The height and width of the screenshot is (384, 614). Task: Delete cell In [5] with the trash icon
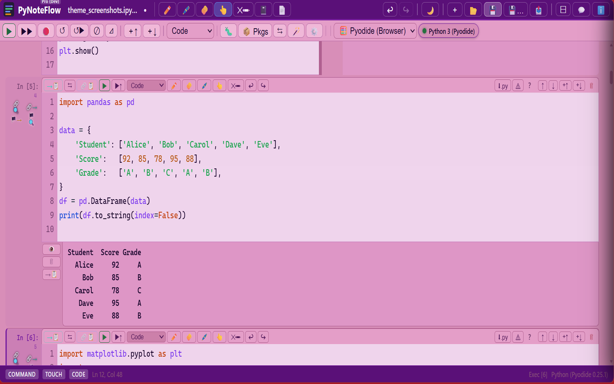coord(591,86)
